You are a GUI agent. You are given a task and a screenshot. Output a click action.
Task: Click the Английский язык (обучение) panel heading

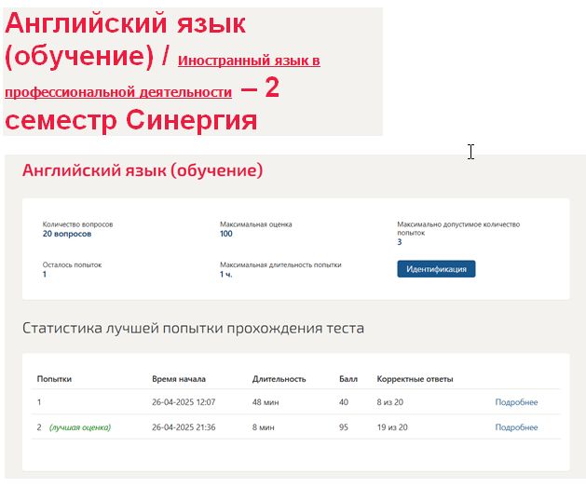[x=143, y=170]
